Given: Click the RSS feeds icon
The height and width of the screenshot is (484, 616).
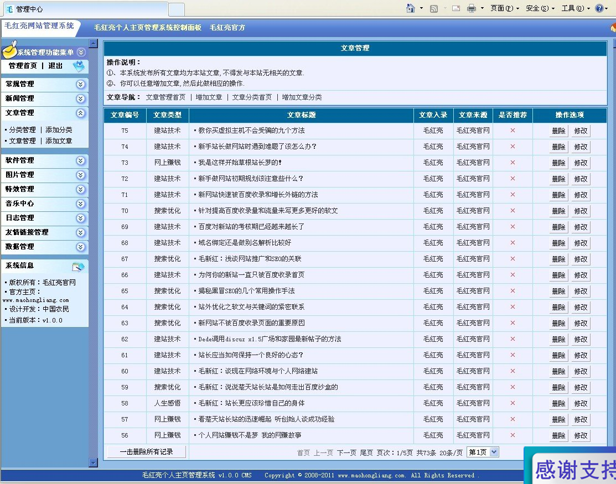Looking at the screenshot, I should click(434, 8).
